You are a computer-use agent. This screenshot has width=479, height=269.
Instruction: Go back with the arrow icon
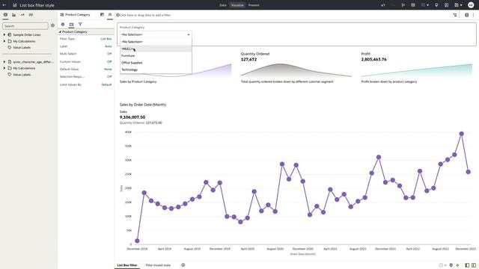click(4, 5)
